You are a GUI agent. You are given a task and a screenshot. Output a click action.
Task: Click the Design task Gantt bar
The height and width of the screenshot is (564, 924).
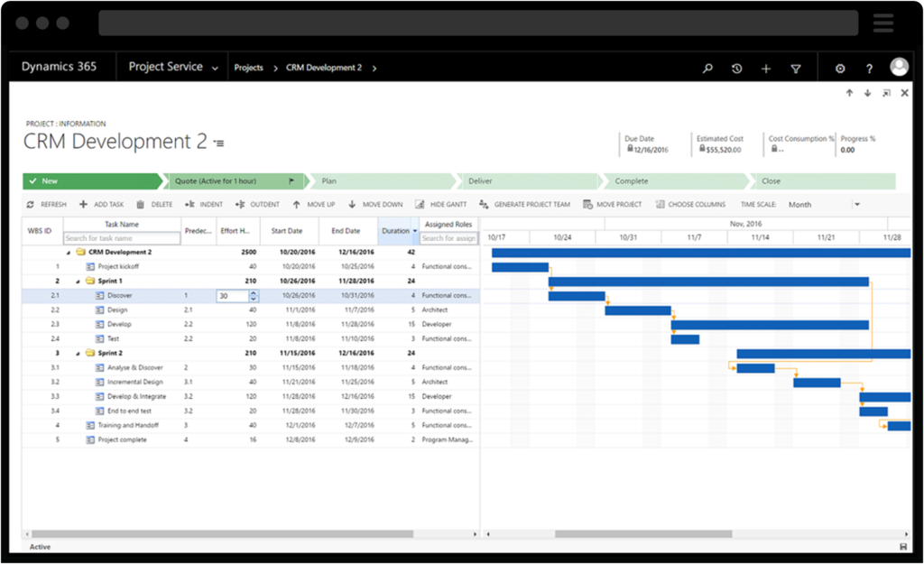(x=638, y=310)
